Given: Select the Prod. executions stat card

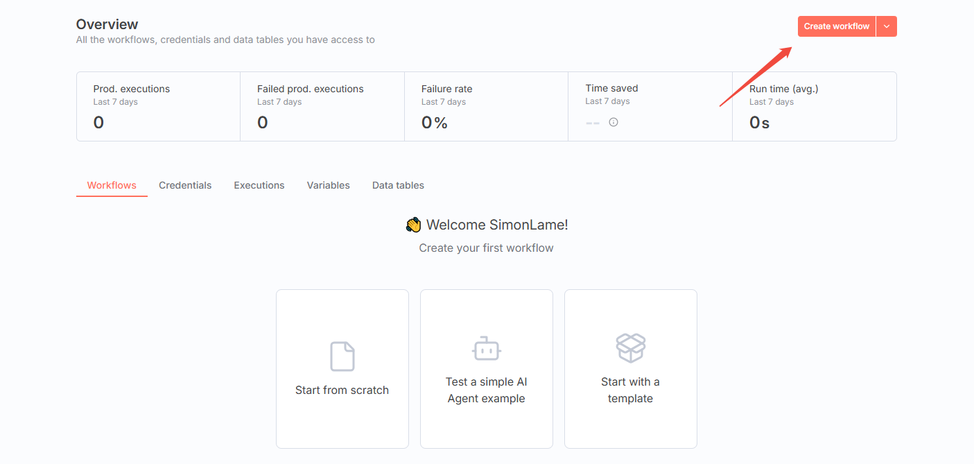Looking at the screenshot, I should (158, 107).
